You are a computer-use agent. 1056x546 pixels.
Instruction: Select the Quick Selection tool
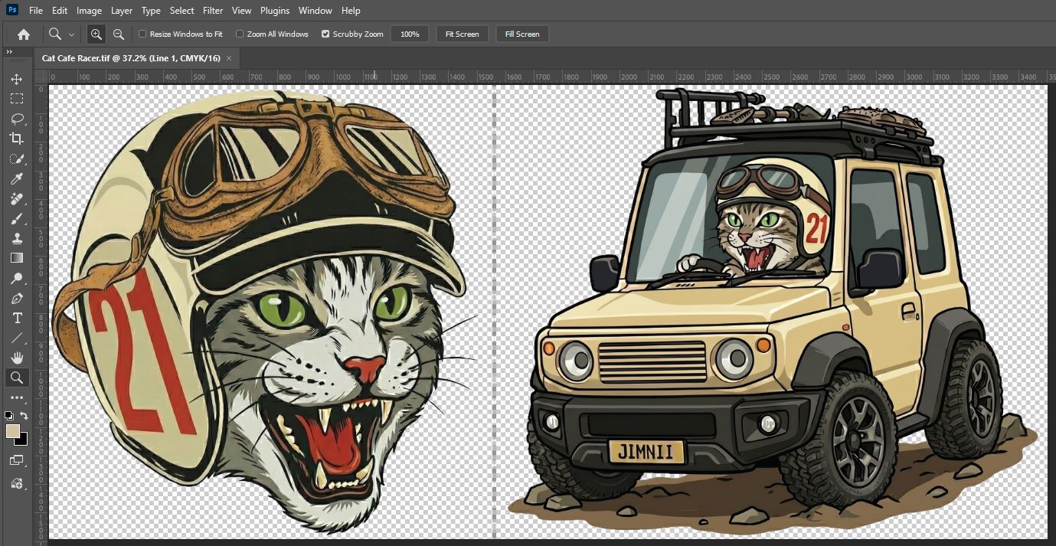pyautogui.click(x=17, y=159)
